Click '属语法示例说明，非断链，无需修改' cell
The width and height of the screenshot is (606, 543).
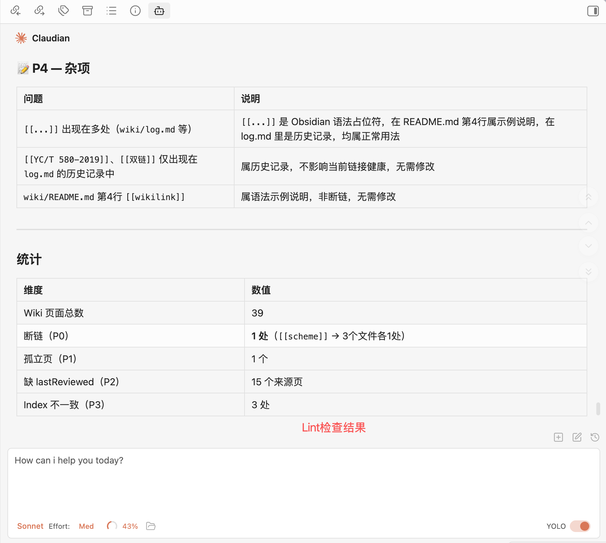pos(411,197)
